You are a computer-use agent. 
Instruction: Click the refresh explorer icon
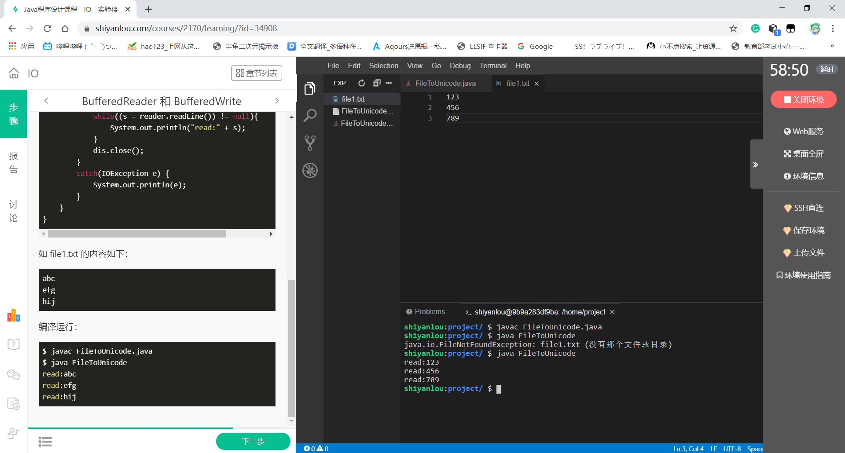tap(362, 83)
